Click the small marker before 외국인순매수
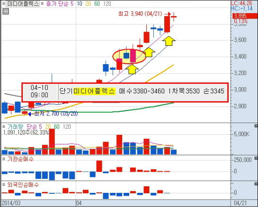The width and height of the screenshot is (258, 207). pos(4,185)
